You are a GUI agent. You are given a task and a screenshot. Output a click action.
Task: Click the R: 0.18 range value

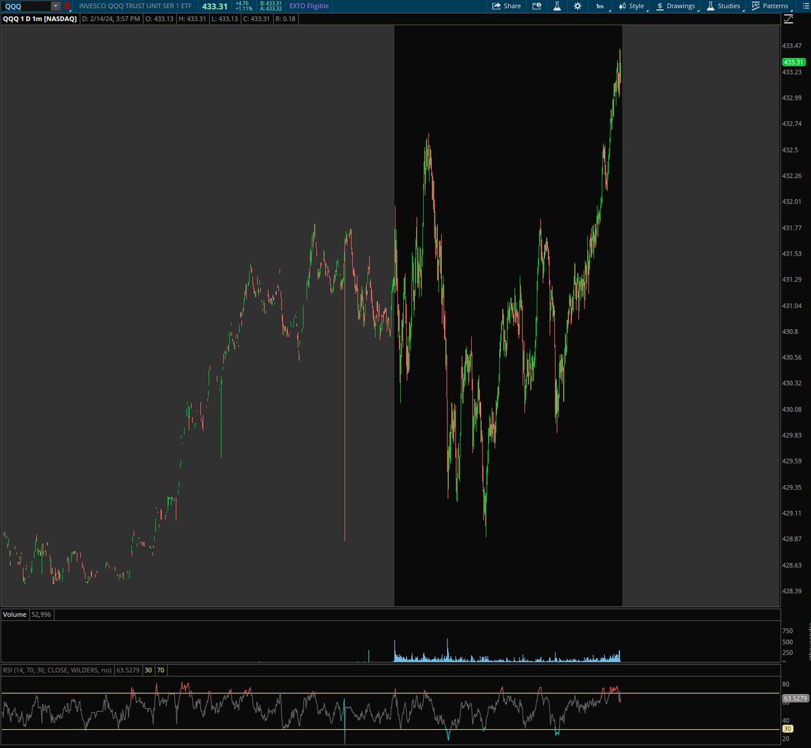coord(287,19)
